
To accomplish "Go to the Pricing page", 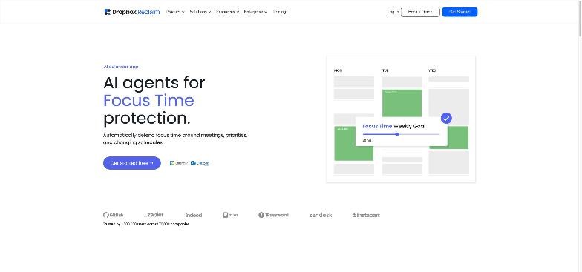I will pos(279,12).
